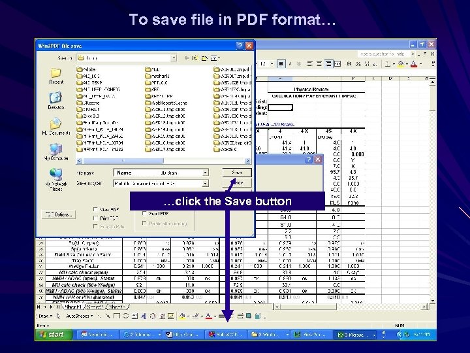Open the AutoShapes menu

click(79, 316)
